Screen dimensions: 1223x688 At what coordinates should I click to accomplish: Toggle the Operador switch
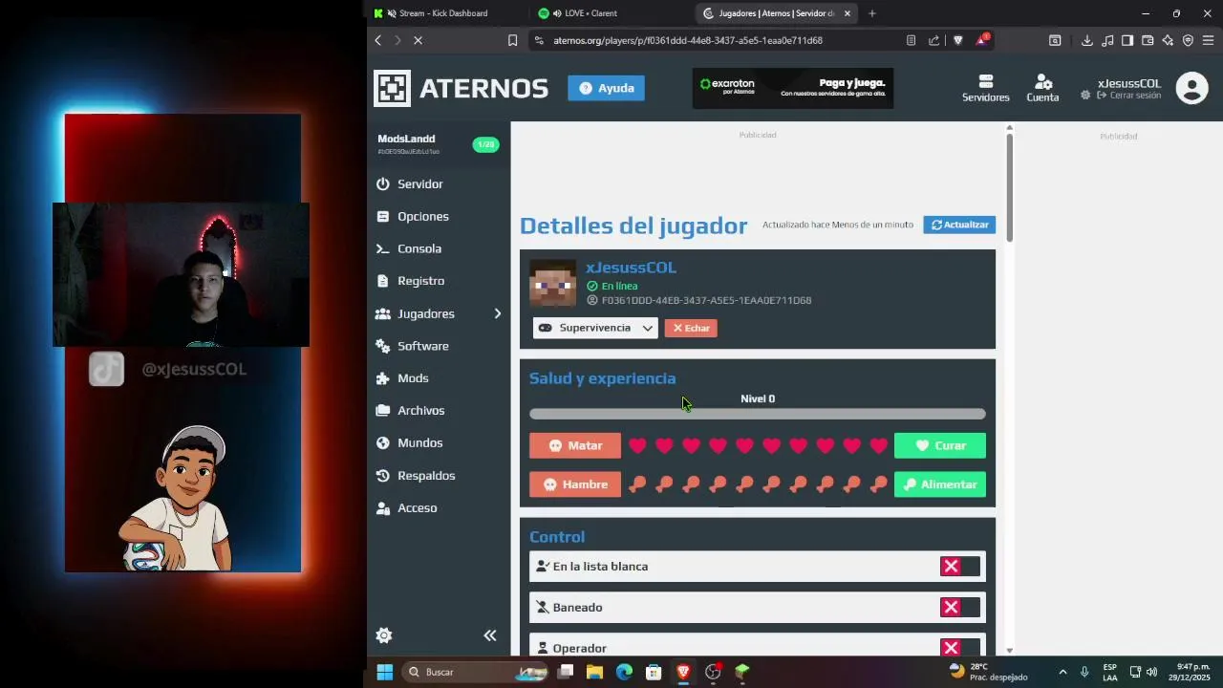[960, 648]
